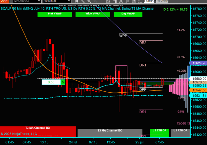Toggle the Day VWAP green button
This screenshot has width=207, height=145.
(128, 15)
